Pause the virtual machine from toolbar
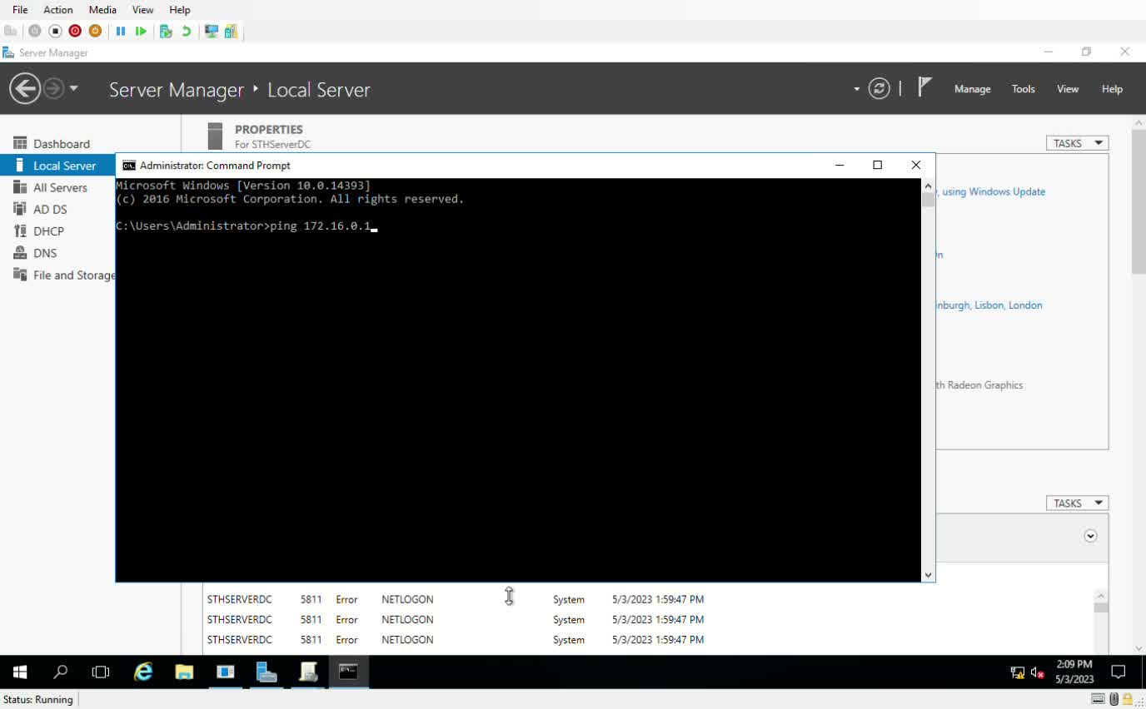 (x=121, y=31)
